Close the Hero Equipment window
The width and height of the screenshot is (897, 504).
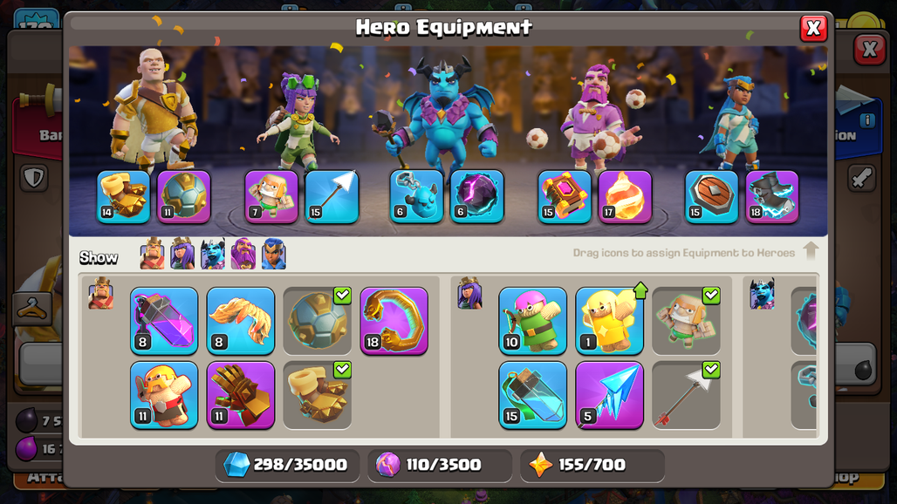tap(813, 28)
